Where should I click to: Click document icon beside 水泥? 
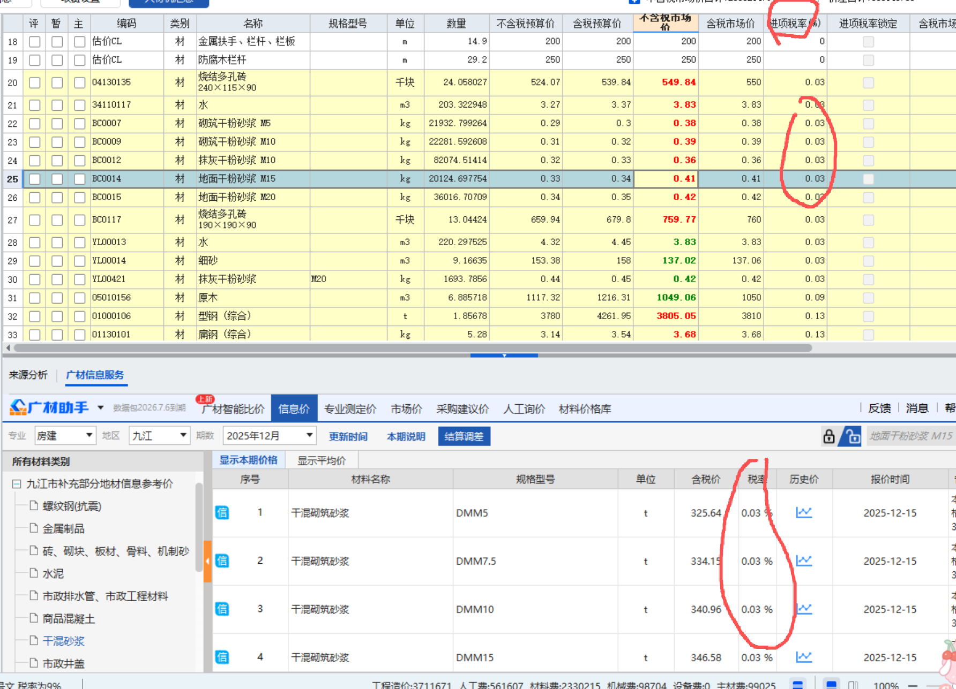[34, 573]
